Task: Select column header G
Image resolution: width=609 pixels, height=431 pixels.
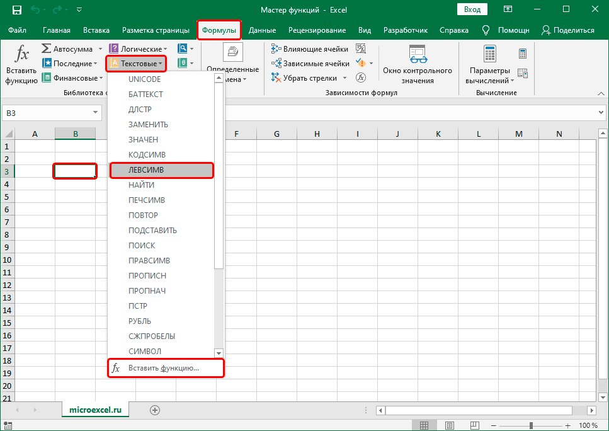Action: click(276, 134)
